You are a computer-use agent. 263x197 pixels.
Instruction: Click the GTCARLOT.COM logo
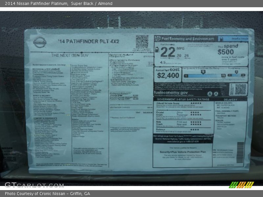(x=35, y=185)
